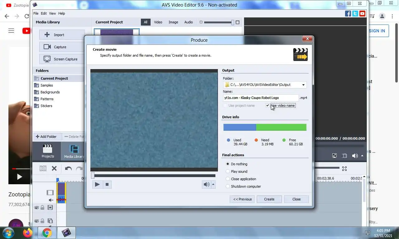399x239 pixels.
Task: Click the Import button
Action: tap(62, 35)
